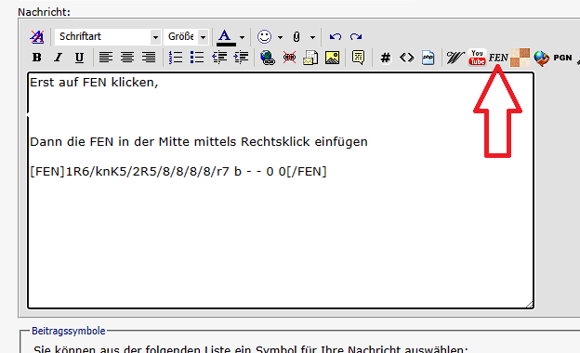The width and height of the screenshot is (580, 353).
Task: Click the editor resize handle at the corner
Action: point(529,304)
